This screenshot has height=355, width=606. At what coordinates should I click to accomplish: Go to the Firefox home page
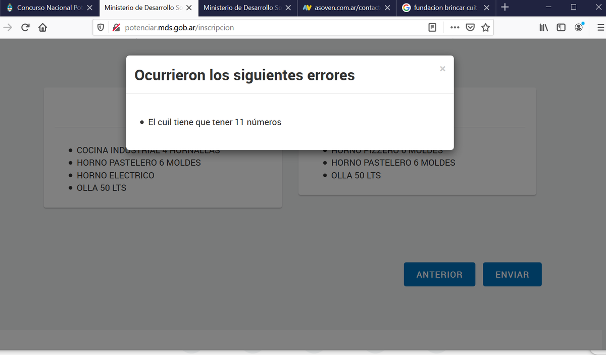click(x=42, y=28)
